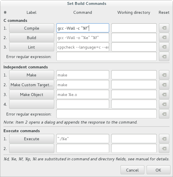
Task: Focus the Independent commands error regular expression field
Action: coord(106,114)
